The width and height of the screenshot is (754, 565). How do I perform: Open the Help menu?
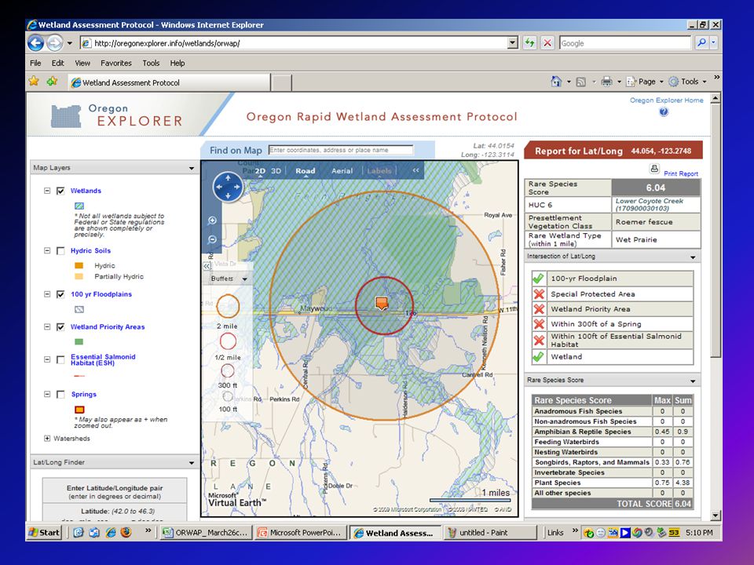click(x=178, y=63)
